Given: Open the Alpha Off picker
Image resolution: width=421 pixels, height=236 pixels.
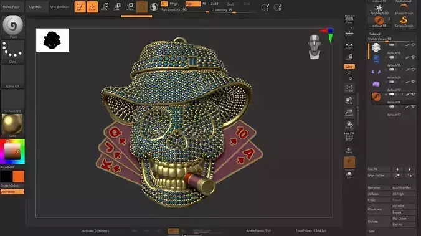Looking at the screenshot, I should 12,76.
